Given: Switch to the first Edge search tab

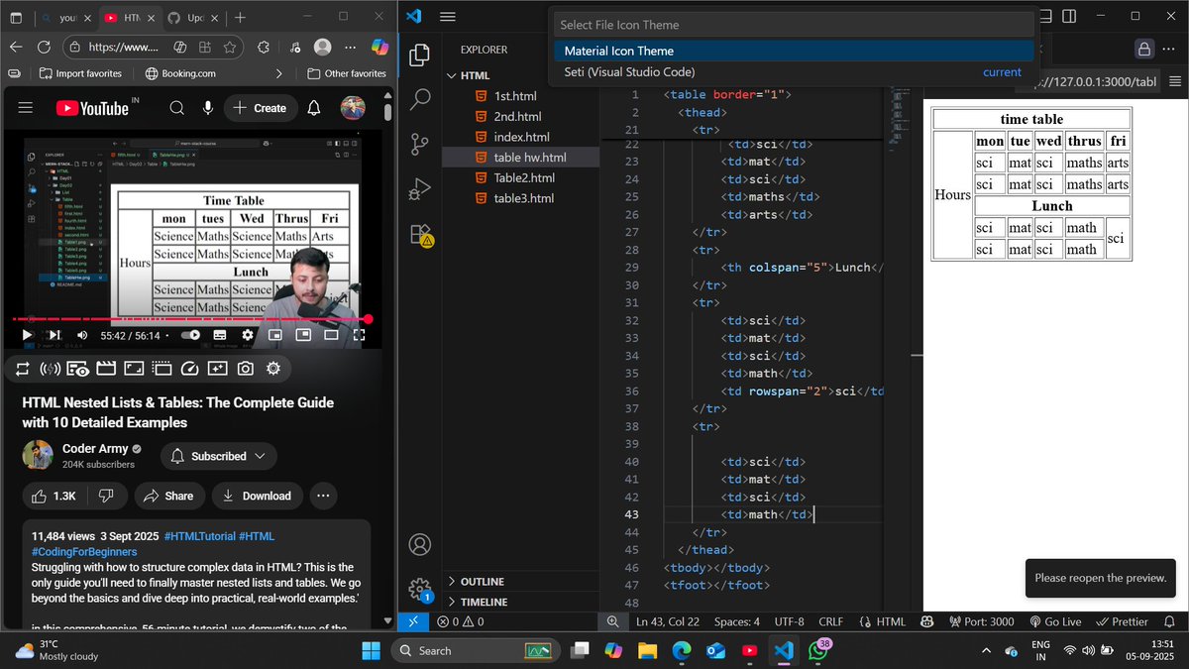Looking at the screenshot, I should (65, 18).
